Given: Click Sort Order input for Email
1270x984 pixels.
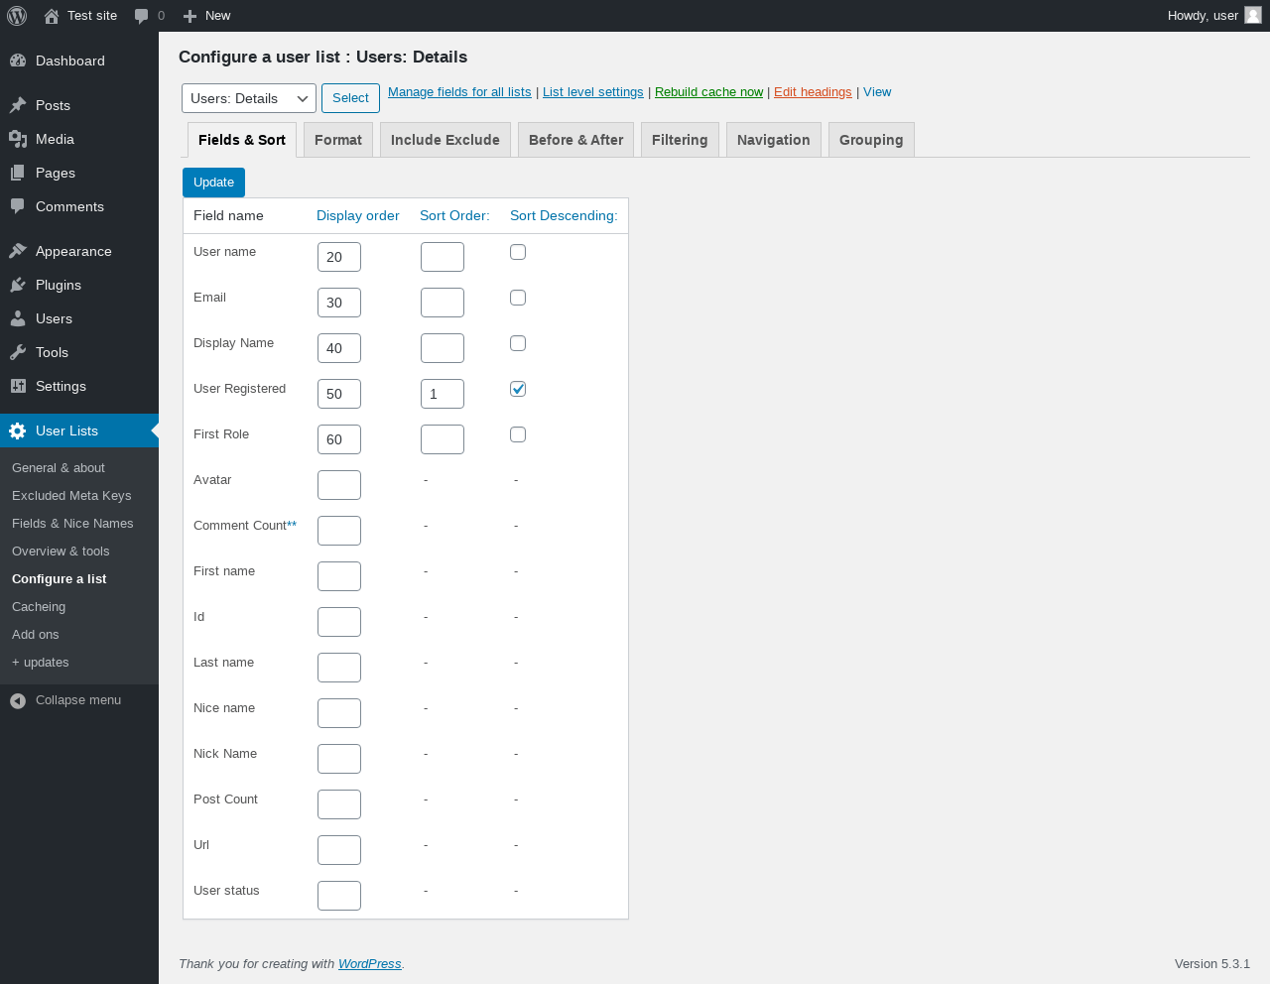Looking at the screenshot, I should click(443, 303).
